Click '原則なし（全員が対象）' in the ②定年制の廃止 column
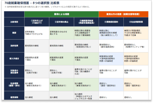Viewport: 153px width, 103px height. (61, 72)
